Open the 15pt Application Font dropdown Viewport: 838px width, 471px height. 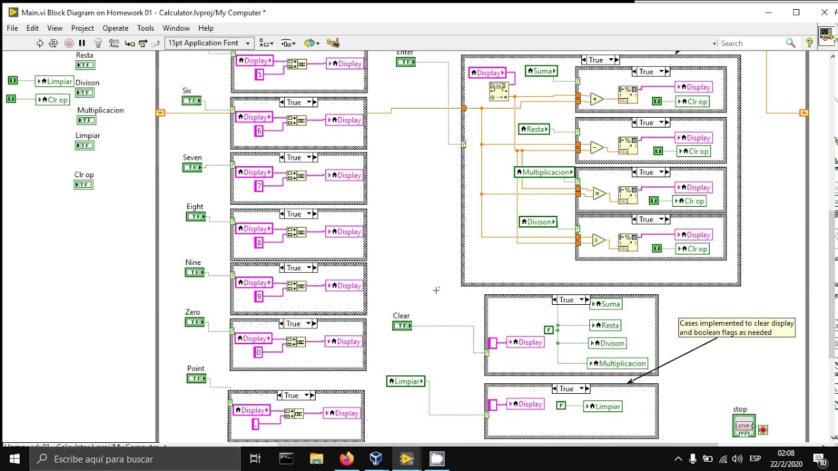(209, 43)
